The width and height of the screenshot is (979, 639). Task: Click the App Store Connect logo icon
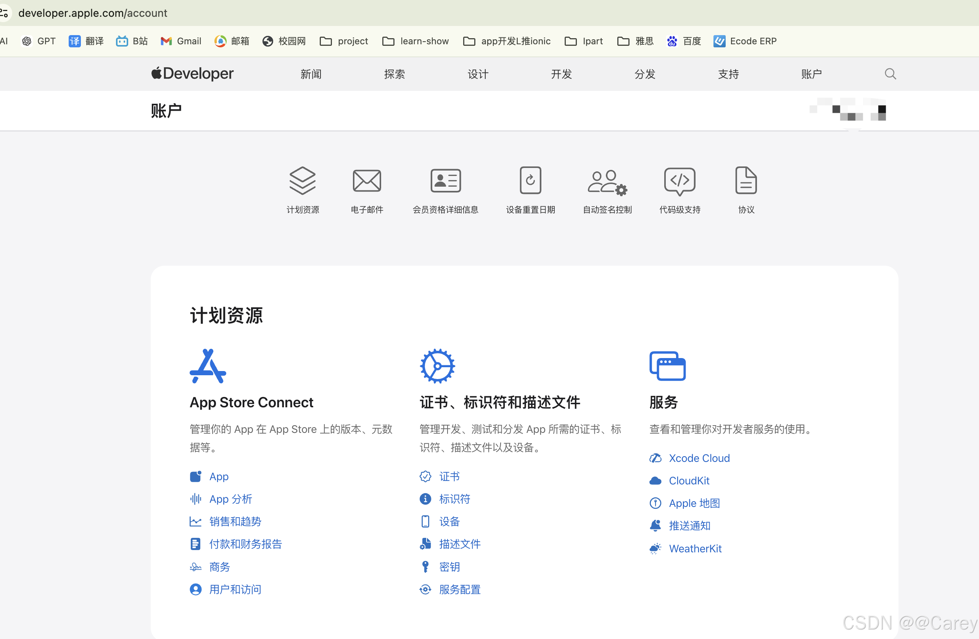(208, 366)
